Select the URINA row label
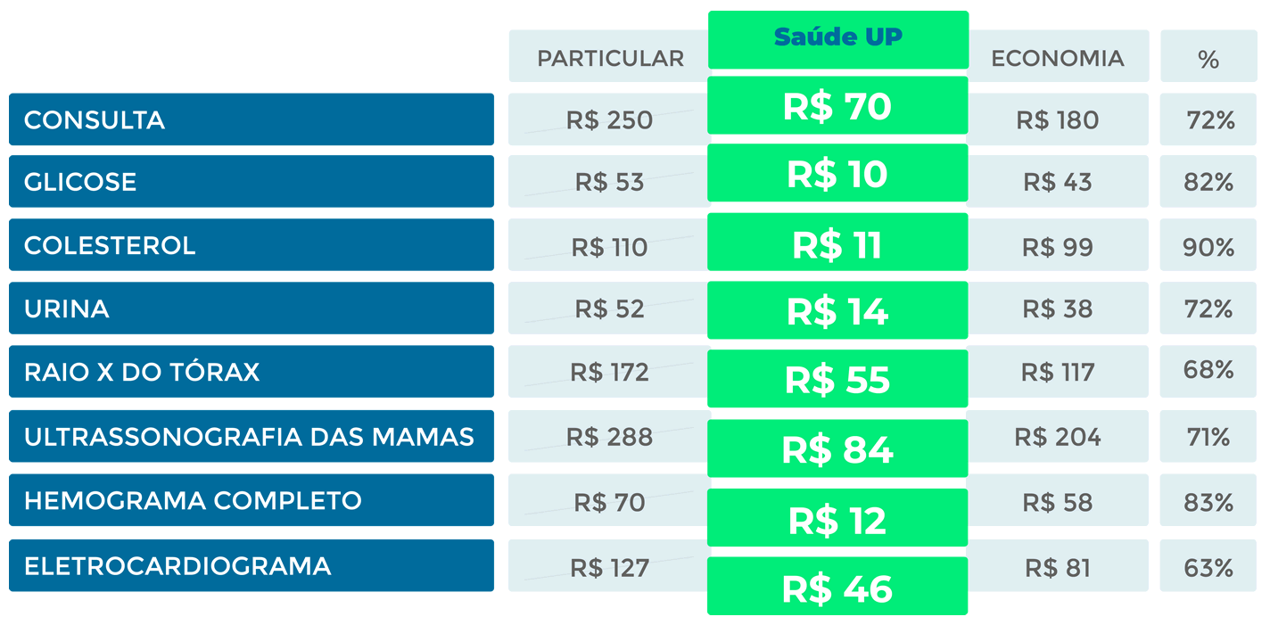Image resolution: width=1270 pixels, height=625 pixels. point(251,308)
